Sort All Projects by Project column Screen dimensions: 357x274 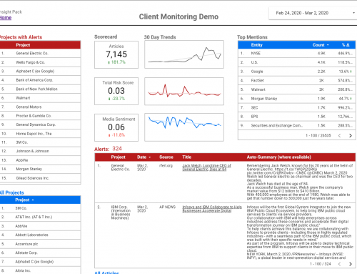tap(24, 200)
